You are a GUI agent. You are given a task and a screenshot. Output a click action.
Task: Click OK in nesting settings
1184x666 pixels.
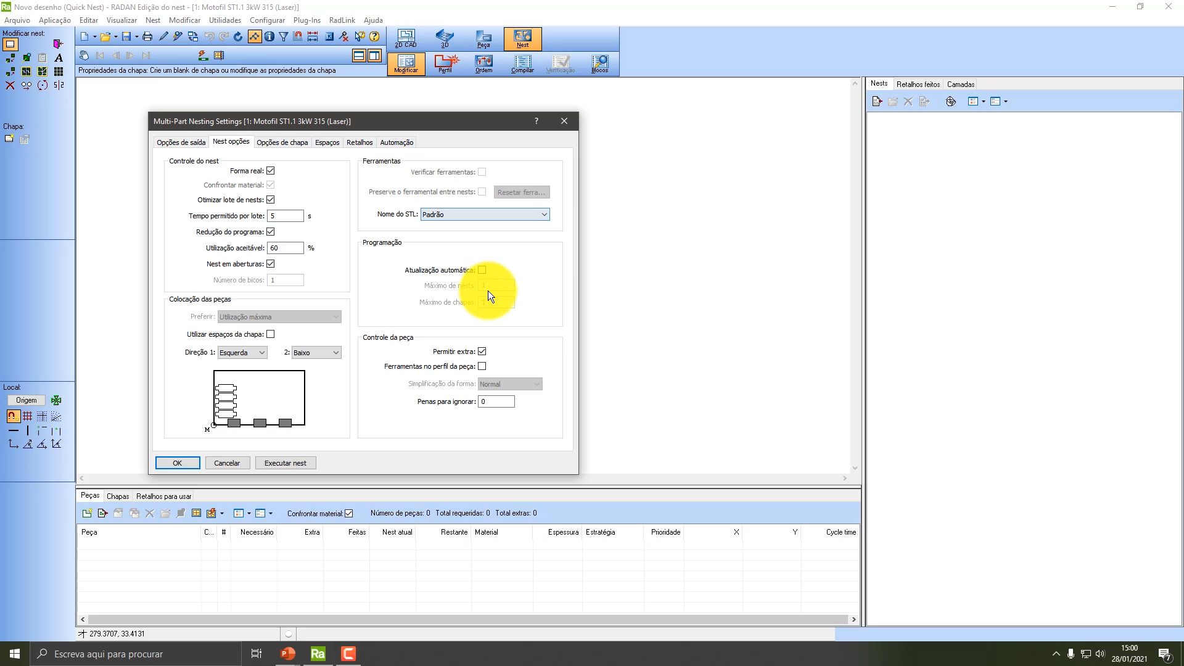tap(178, 463)
